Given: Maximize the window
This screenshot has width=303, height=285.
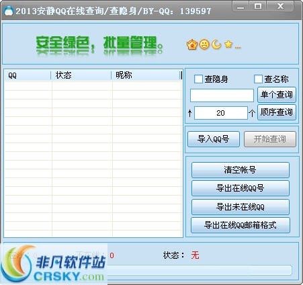Looking at the screenshot, I should pyautogui.click(x=258, y=6).
